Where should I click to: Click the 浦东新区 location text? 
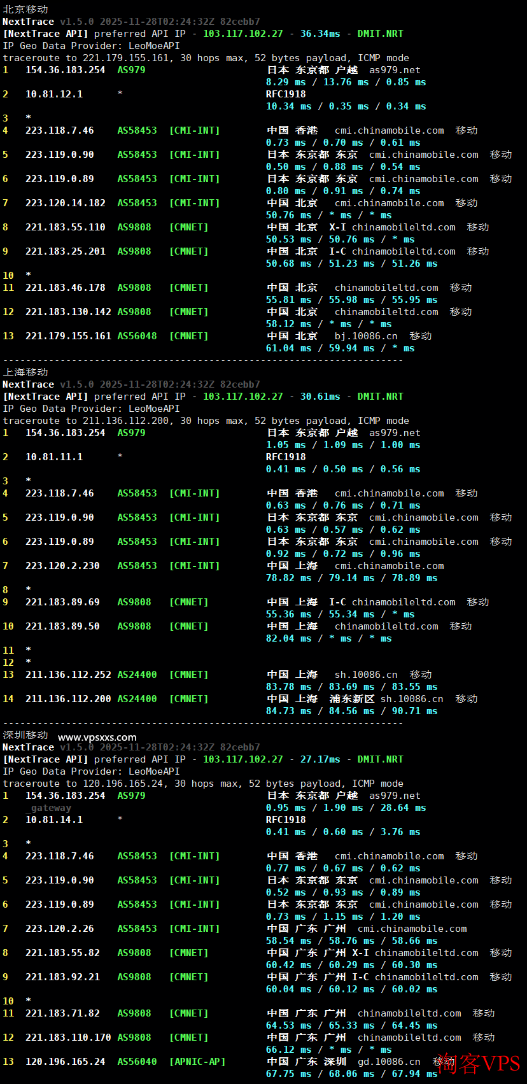pyautogui.click(x=352, y=699)
